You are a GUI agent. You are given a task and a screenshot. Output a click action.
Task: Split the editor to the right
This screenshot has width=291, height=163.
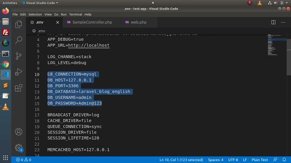[x=273, y=22]
